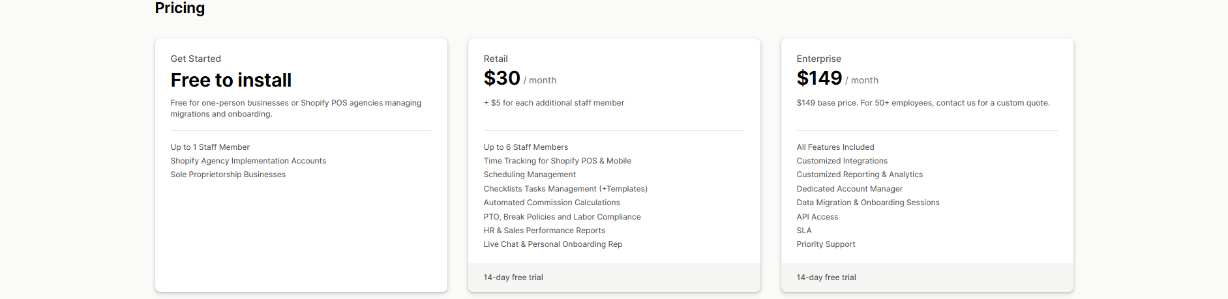
Task: Click 'Time Tracking for Shopify POS & Mobile'
Action: click(557, 161)
